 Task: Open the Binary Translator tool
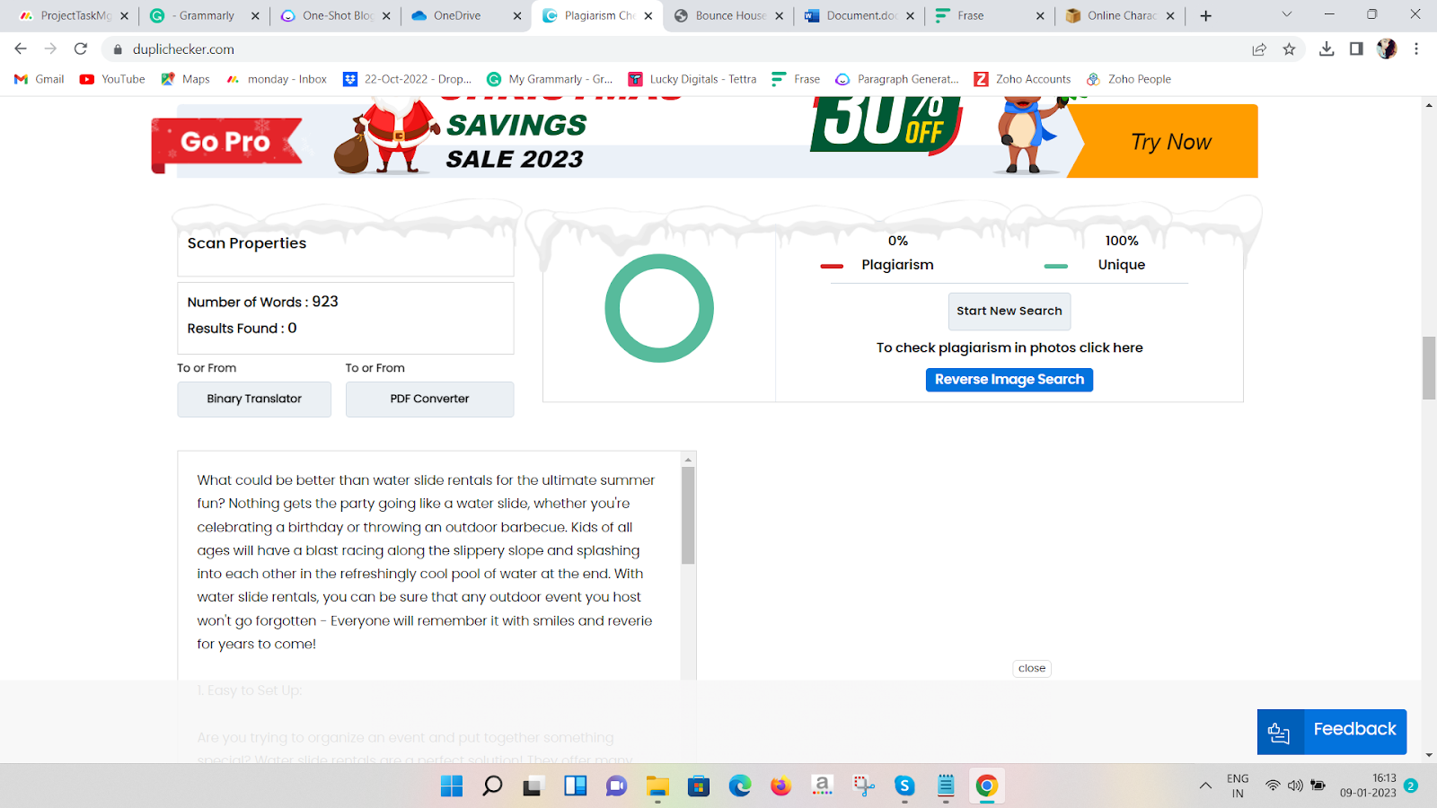(x=254, y=399)
